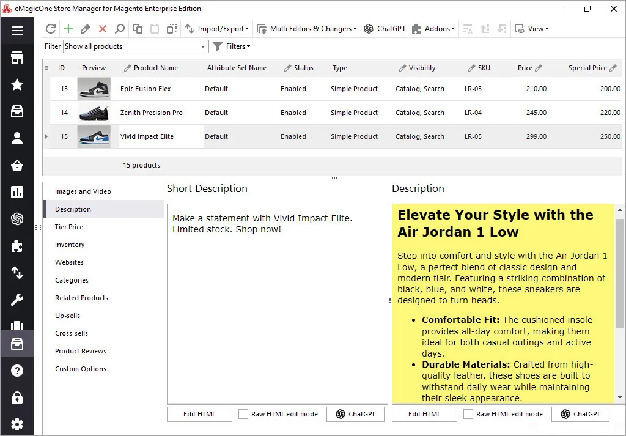Click the SKU cell LR-04
626x436 pixels.
[x=473, y=113]
